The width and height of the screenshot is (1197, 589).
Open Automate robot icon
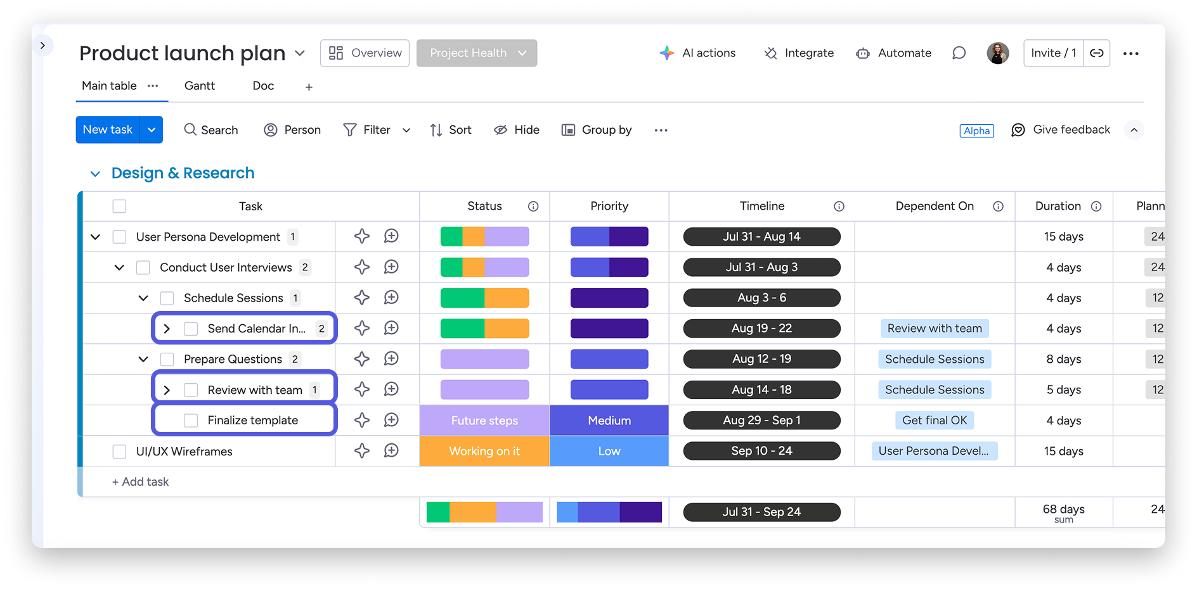(862, 53)
